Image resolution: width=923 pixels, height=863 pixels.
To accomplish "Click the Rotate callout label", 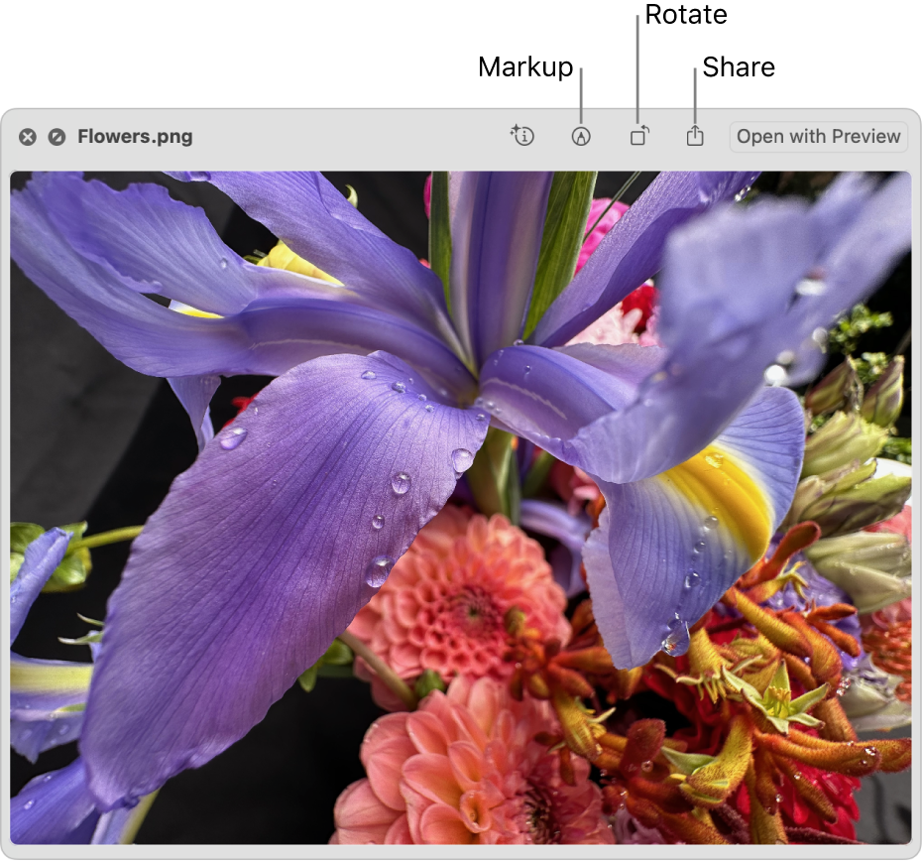I will pyautogui.click(x=686, y=15).
